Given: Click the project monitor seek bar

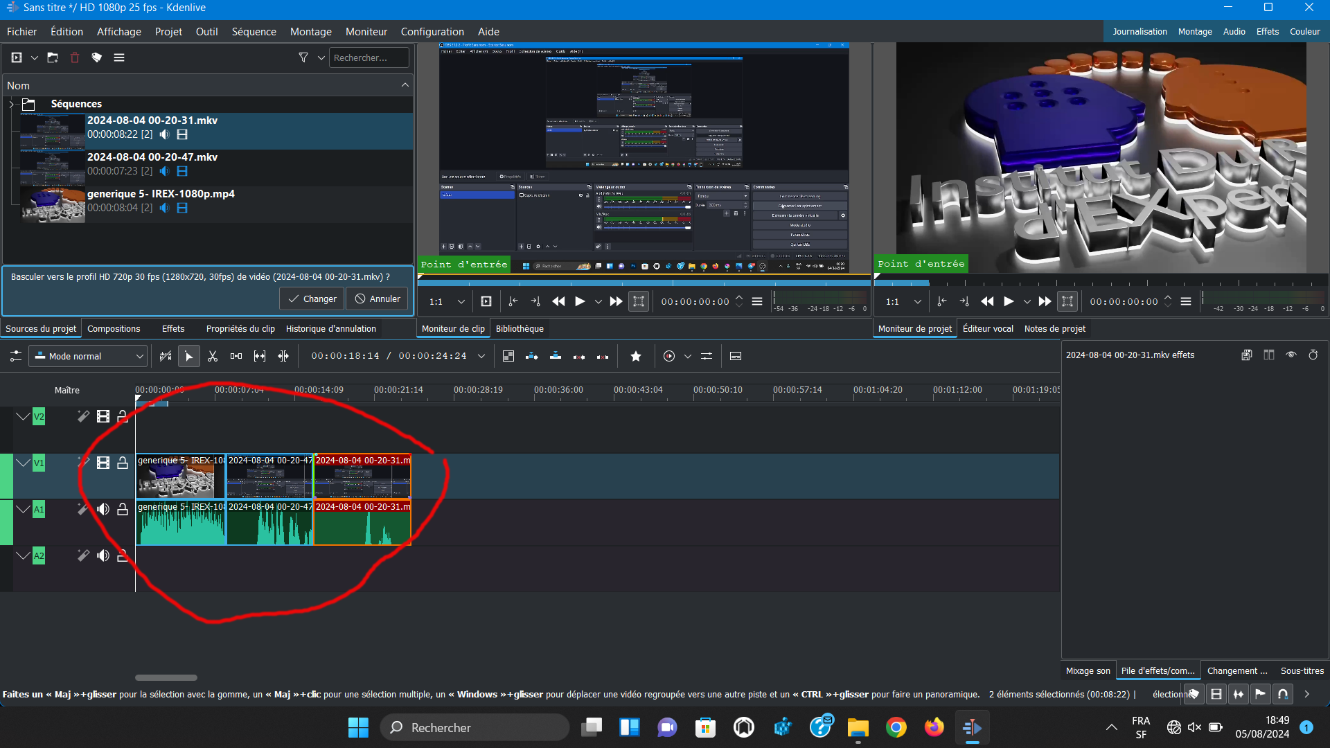Looking at the screenshot, I should tap(1101, 283).
